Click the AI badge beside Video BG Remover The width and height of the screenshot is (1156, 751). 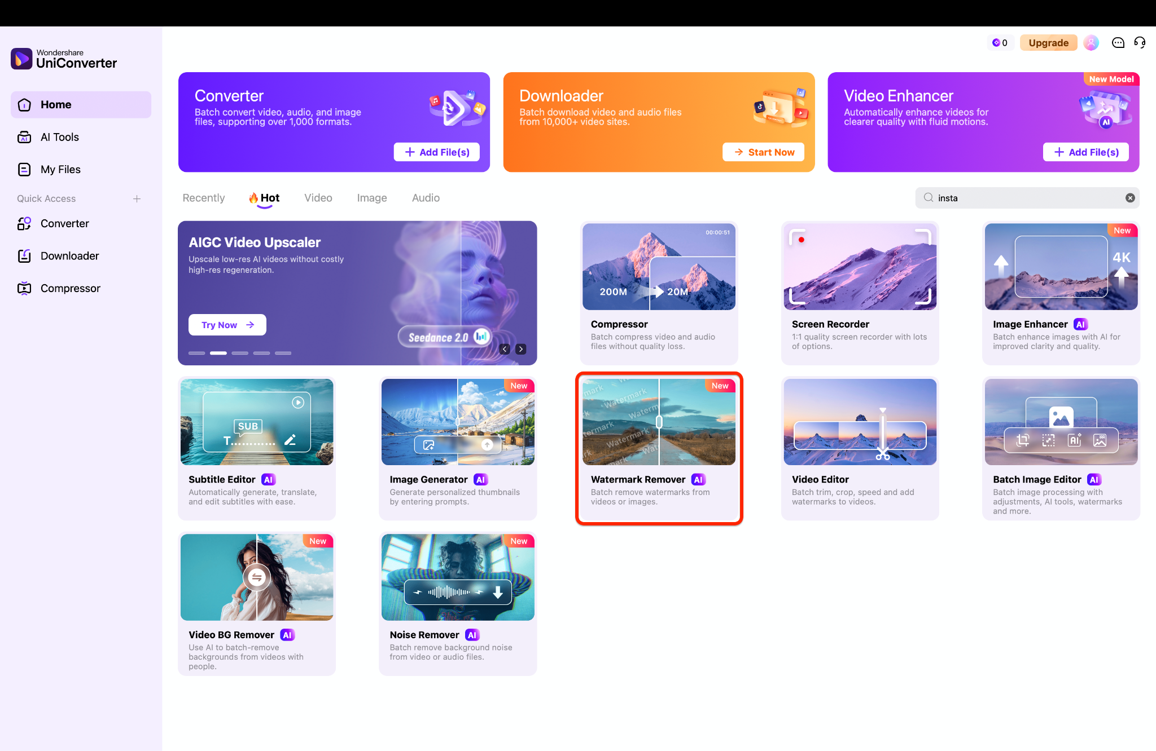coord(287,635)
